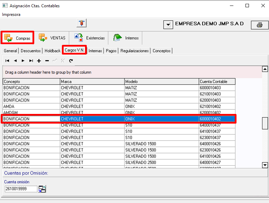The width and height of the screenshot is (269, 203).
Task: Select account cell 6000010403
Action: (217, 88)
